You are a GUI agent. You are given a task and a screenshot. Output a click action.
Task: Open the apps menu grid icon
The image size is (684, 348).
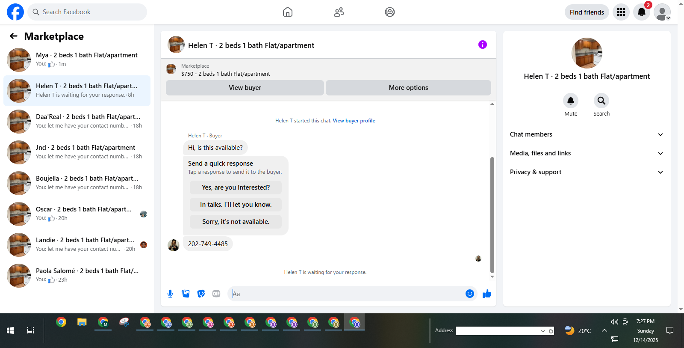click(621, 12)
